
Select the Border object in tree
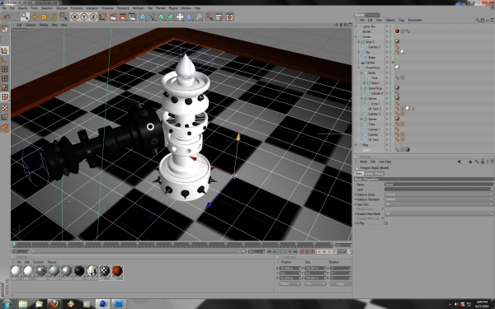point(366,31)
